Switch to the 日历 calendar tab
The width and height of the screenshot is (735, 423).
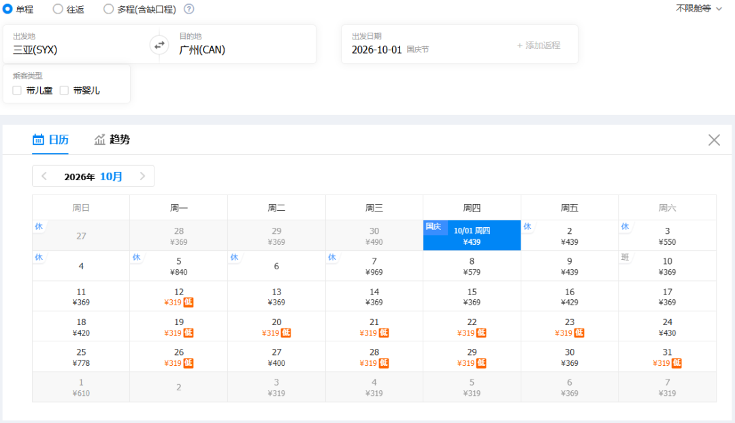(50, 139)
